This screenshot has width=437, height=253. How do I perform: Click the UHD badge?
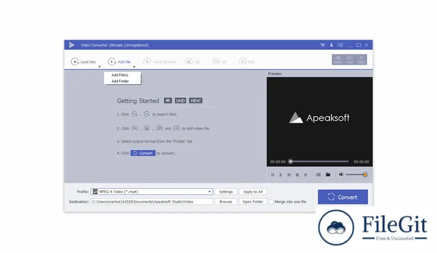coord(180,100)
